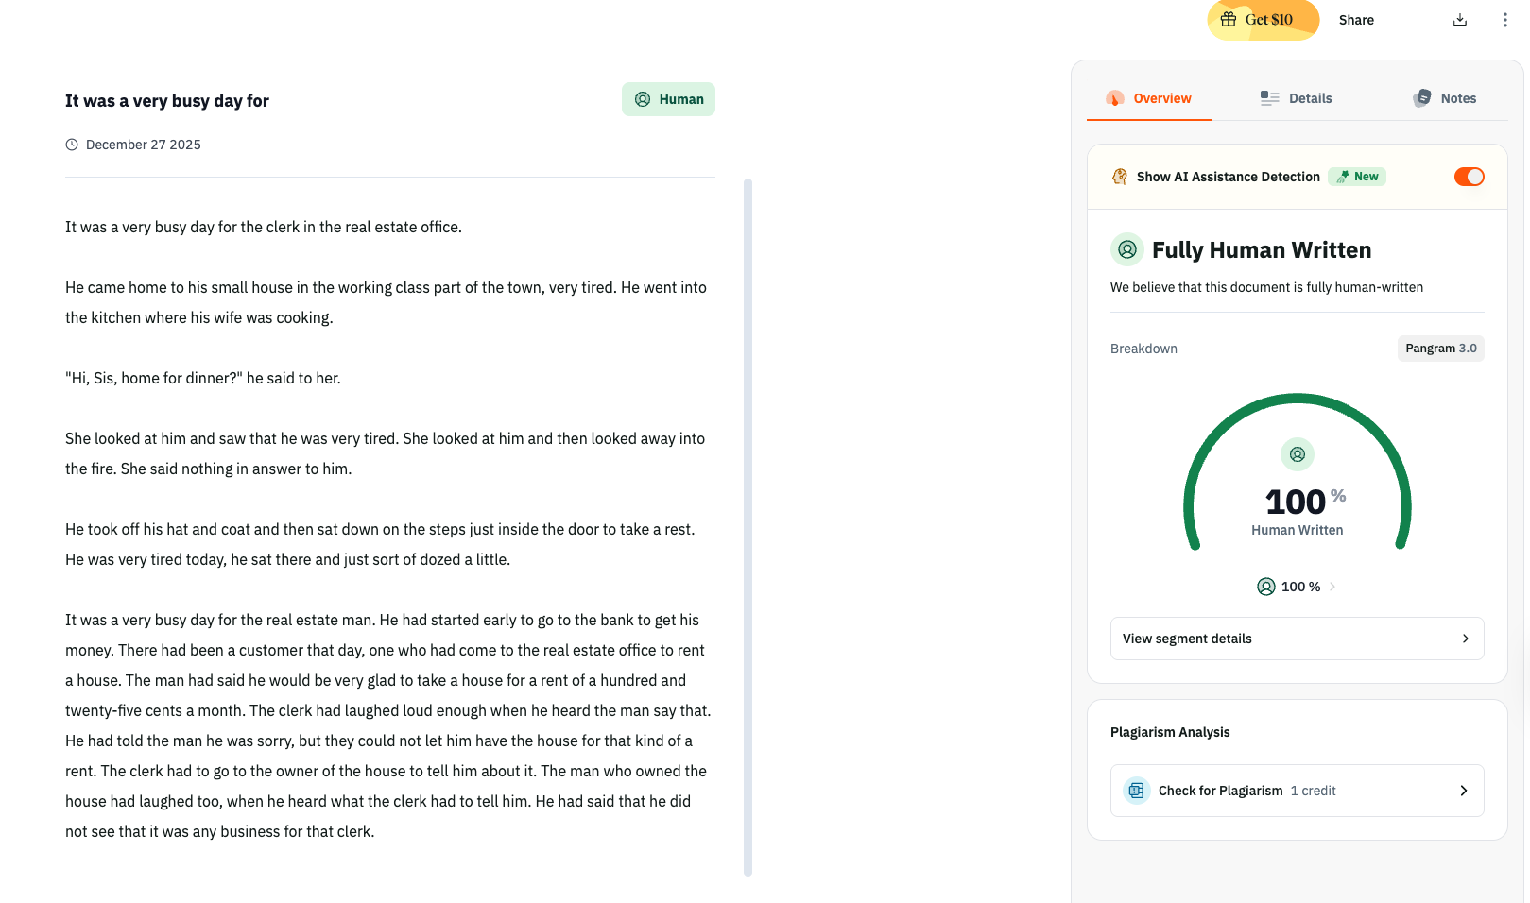Click the clock icon next to date

[72, 145]
